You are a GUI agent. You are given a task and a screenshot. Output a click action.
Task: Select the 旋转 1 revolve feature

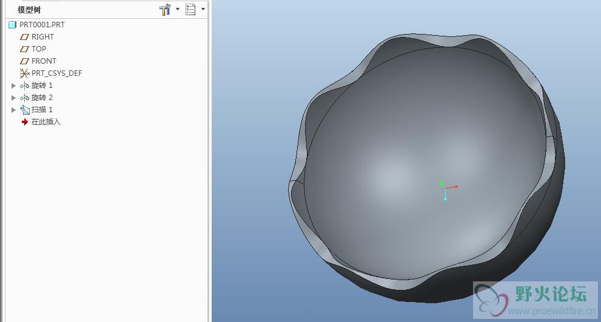click(42, 86)
